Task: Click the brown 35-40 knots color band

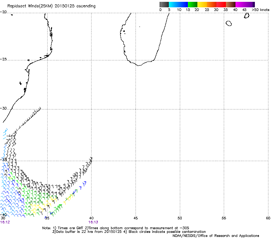Action: click(x=231, y=4)
